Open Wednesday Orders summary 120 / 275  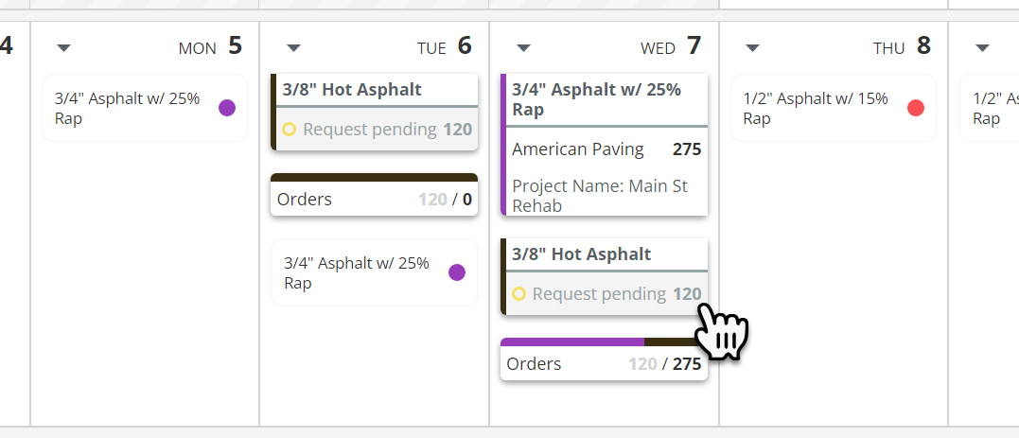click(604, 364)
